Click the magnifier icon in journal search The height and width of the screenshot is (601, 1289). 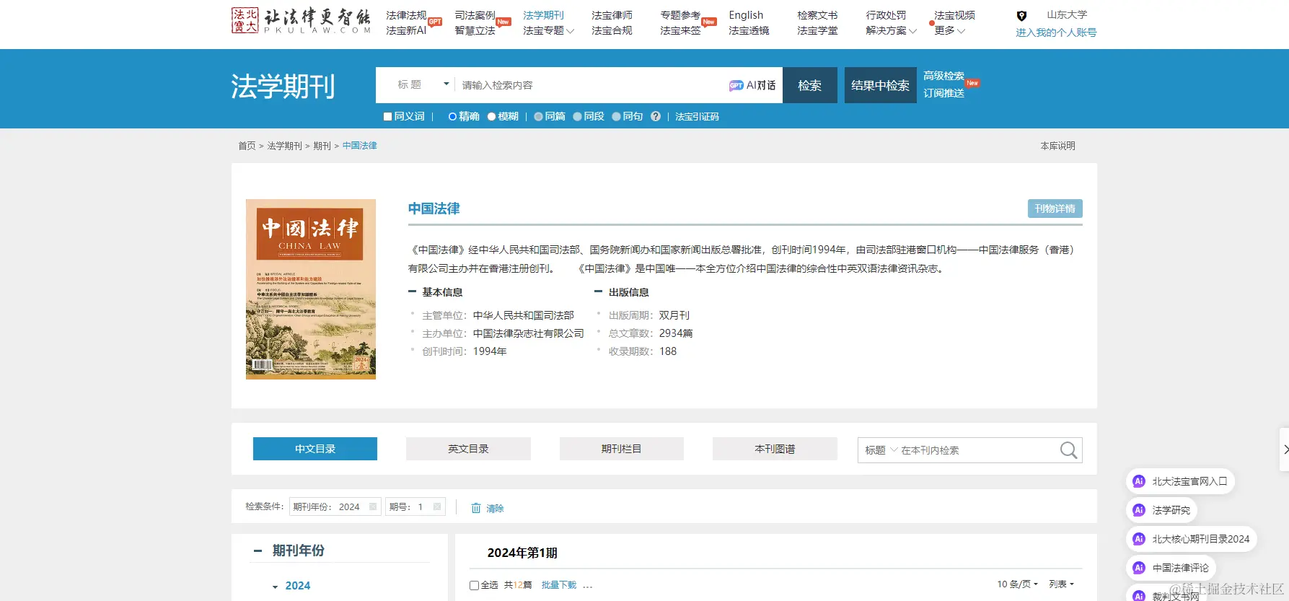[x=1068, y=450]
